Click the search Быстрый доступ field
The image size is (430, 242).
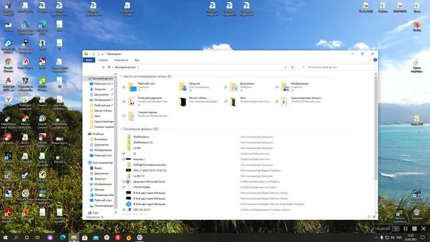(x=337, y=67)
